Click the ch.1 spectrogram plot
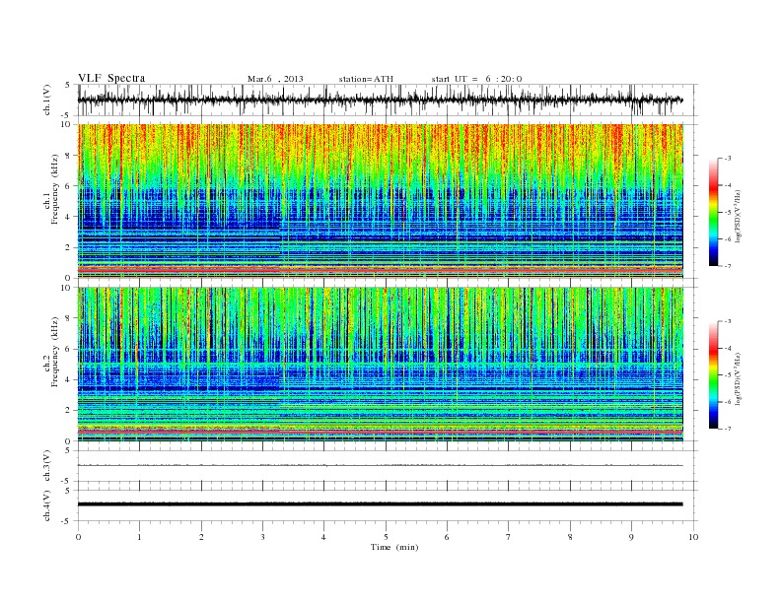The image size is (781, 603). tap(380, 201)
